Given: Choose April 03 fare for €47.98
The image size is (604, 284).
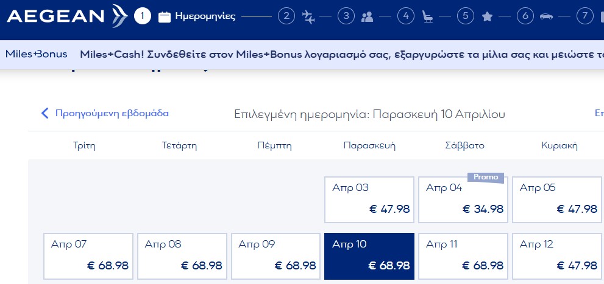Looking at the screenshot, I should coord(369,199).
